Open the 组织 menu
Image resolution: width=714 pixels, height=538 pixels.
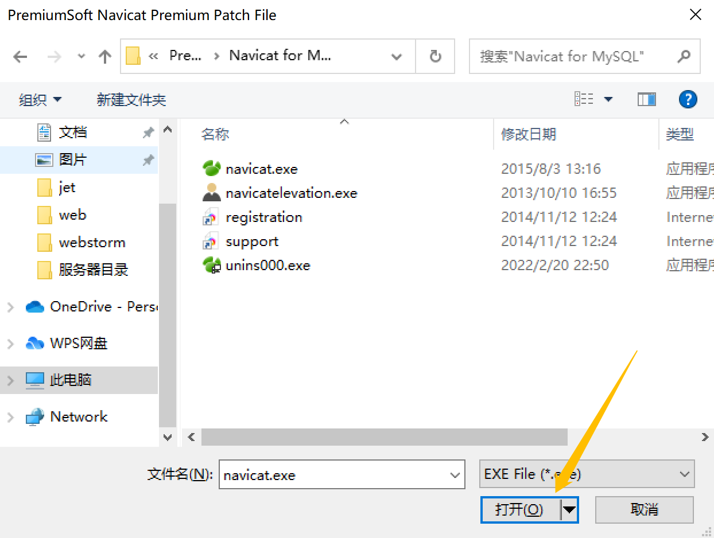(x=40, y=100)
